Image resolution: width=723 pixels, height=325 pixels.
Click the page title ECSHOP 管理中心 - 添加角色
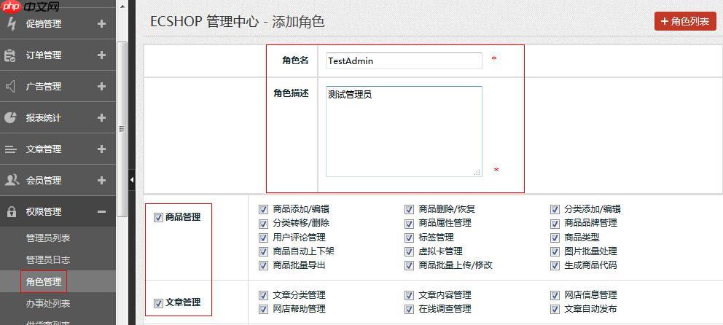pos(238,22)
